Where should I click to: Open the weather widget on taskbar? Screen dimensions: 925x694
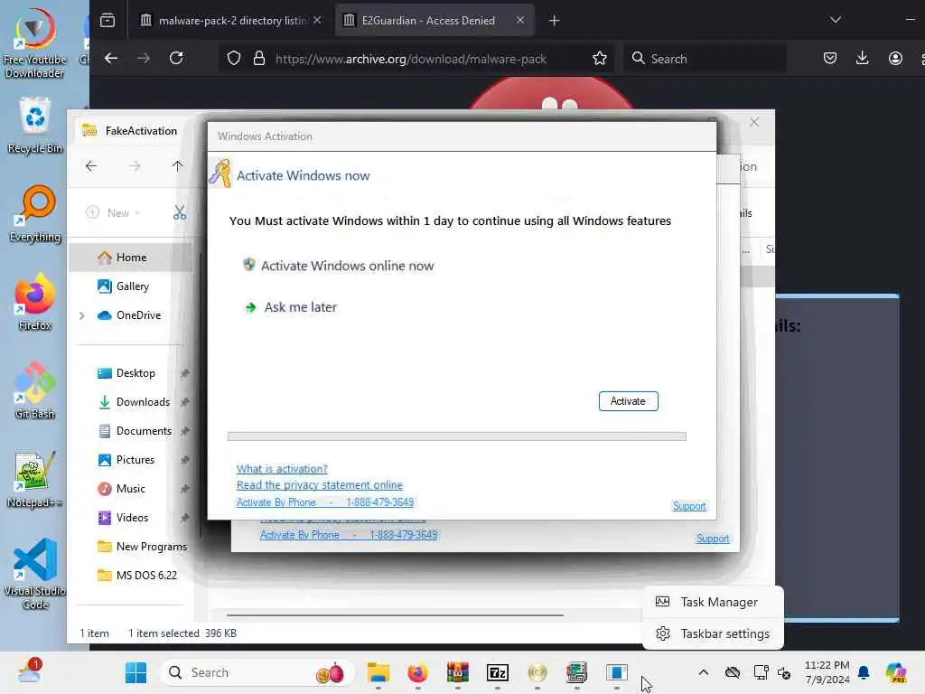pos(28,671)
